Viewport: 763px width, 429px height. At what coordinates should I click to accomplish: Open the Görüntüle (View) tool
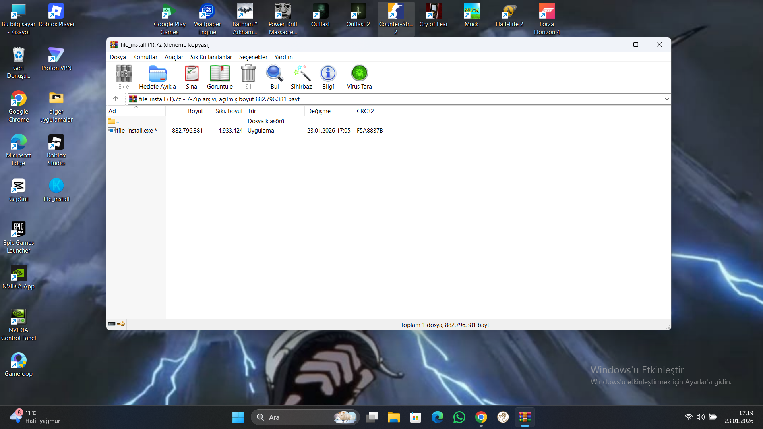(220, 77)
